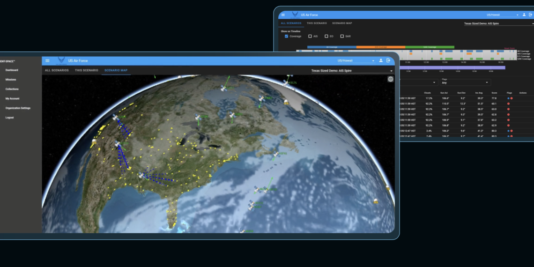Switch to This Scenario tab in back window

point(317,23)
